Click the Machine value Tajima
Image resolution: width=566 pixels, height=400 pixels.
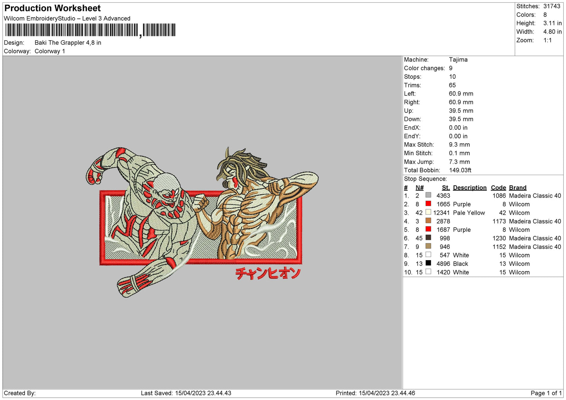(458, 60)
